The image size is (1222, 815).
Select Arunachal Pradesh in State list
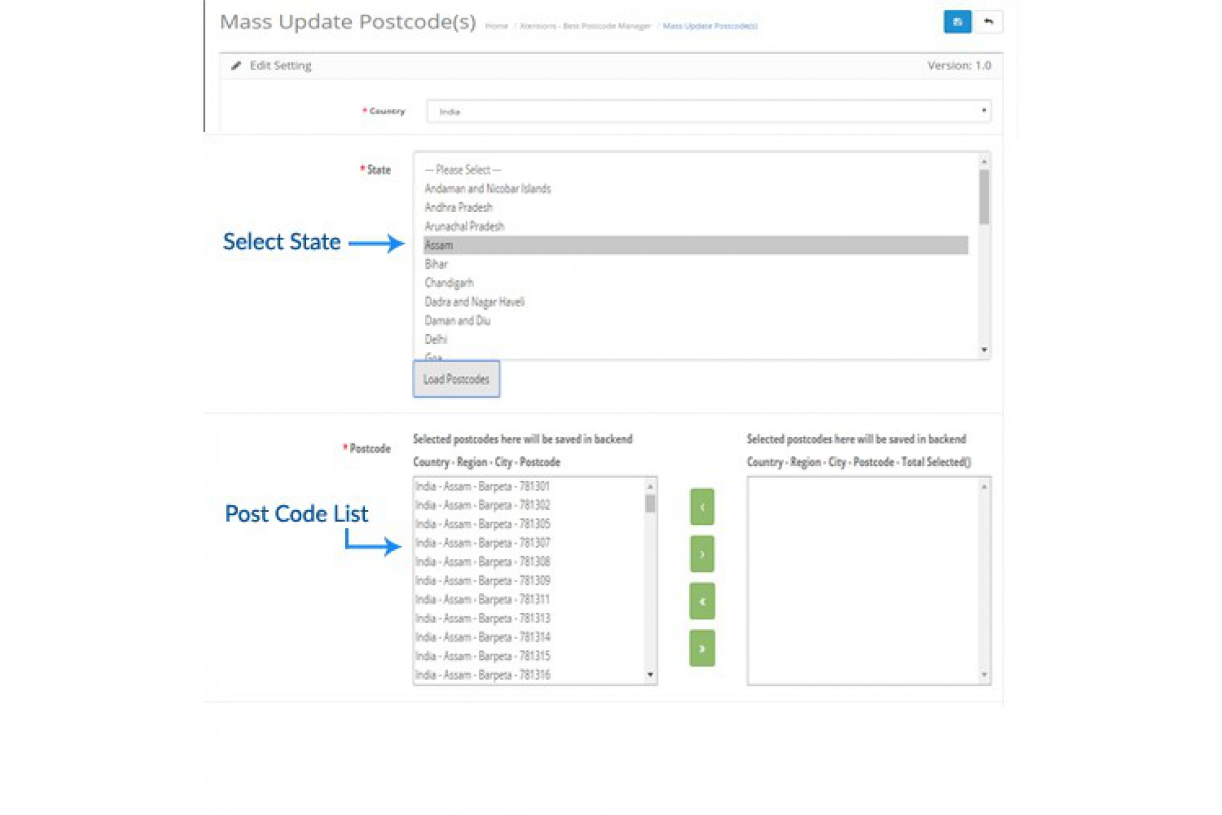click(x=696, y=227)
